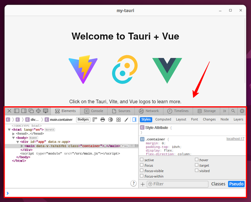Image resolution: width=251 pixels, height=202 pixels.
Task: Check the :hover pseudo-class checkbox
Action: tap(197, 160)
